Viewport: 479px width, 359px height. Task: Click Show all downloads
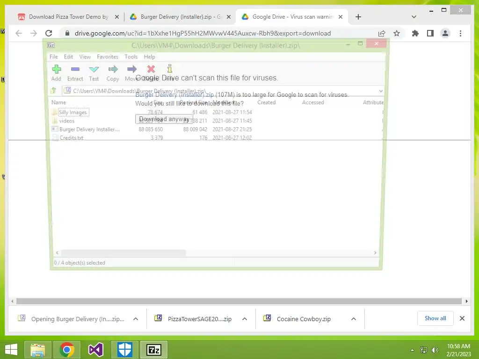point(435,318)
